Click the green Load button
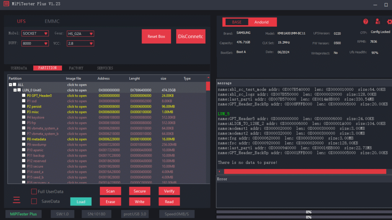 (x=81, y=202)
